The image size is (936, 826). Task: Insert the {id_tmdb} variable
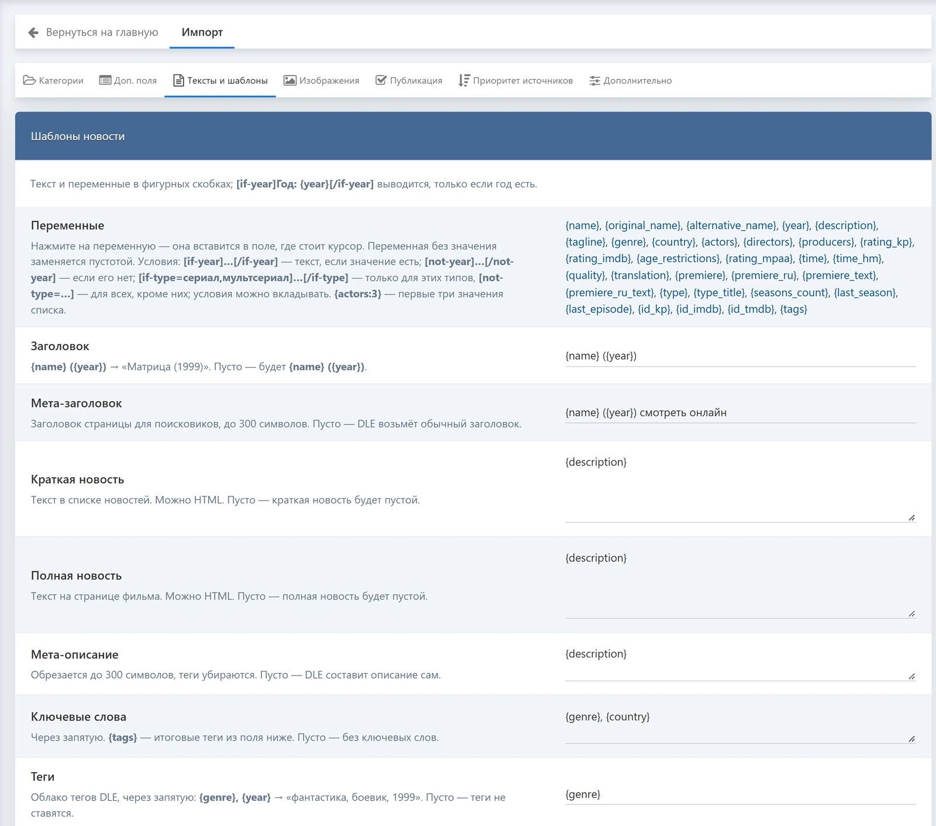(x=751, y=309)
